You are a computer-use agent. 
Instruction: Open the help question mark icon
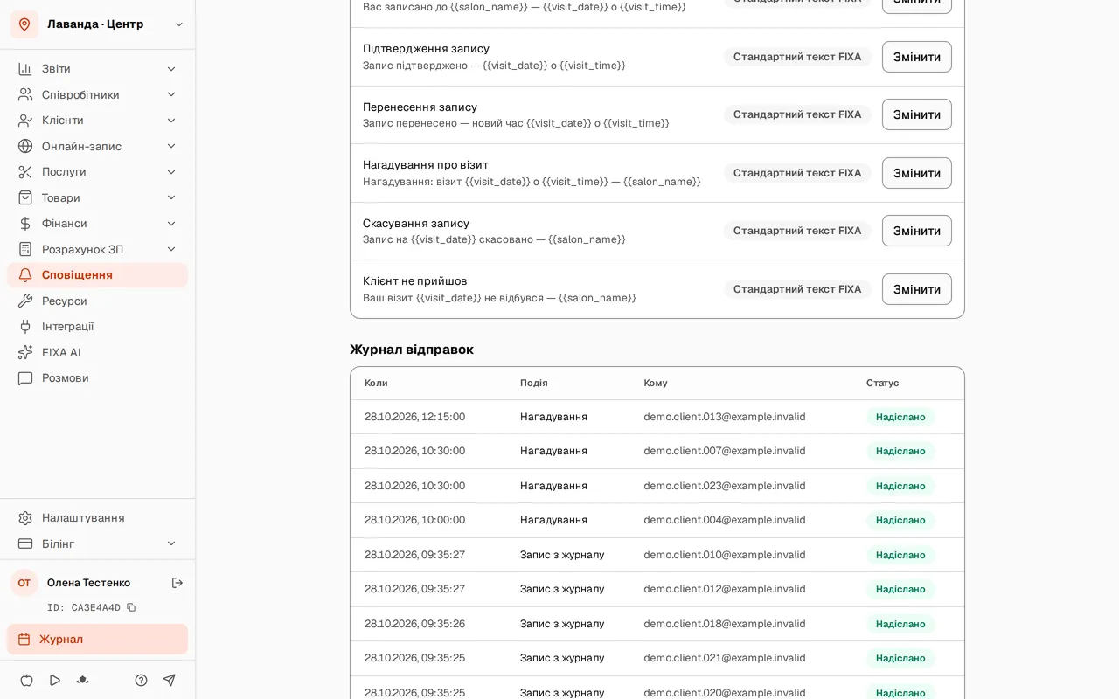(141, 680)
